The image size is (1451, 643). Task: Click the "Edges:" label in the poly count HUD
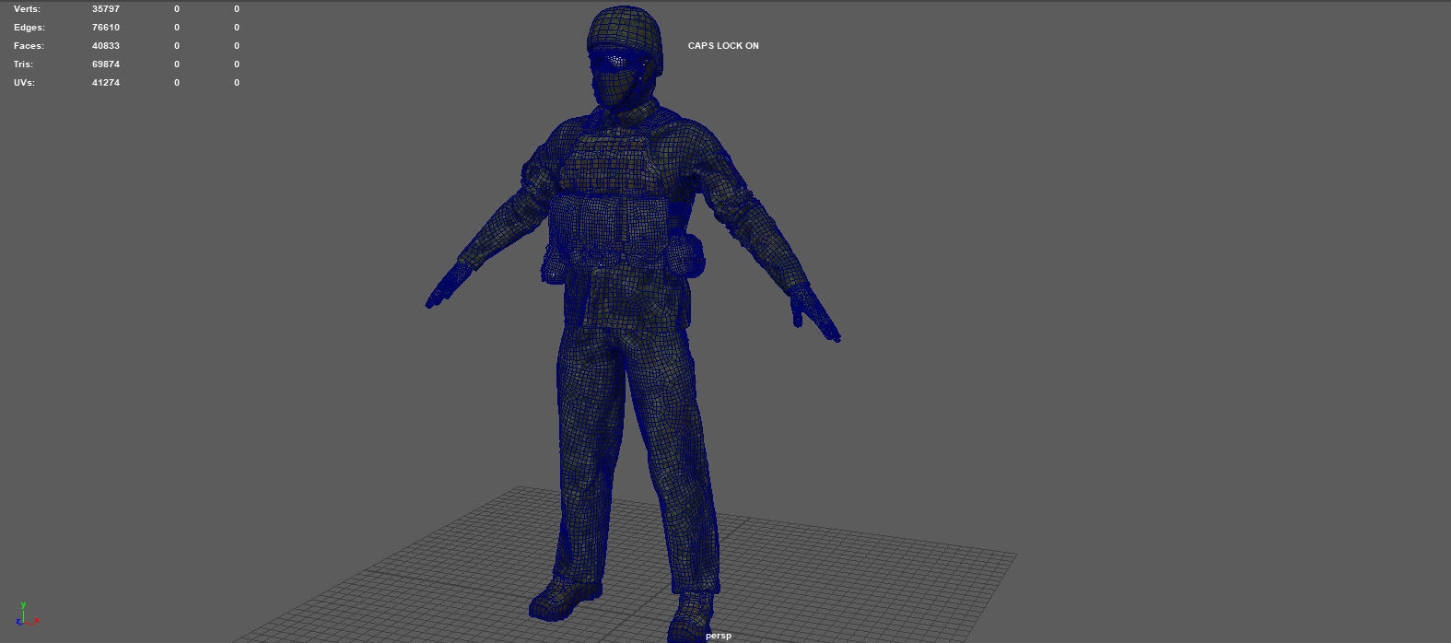point(29,27)
